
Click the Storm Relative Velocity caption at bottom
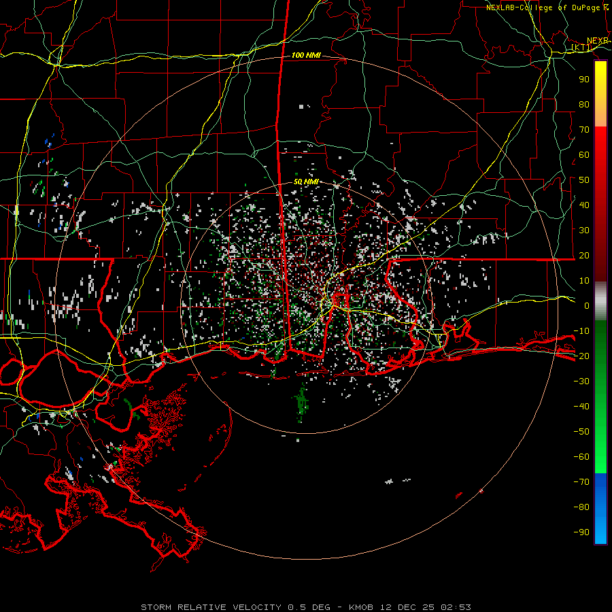coord(305,607)
